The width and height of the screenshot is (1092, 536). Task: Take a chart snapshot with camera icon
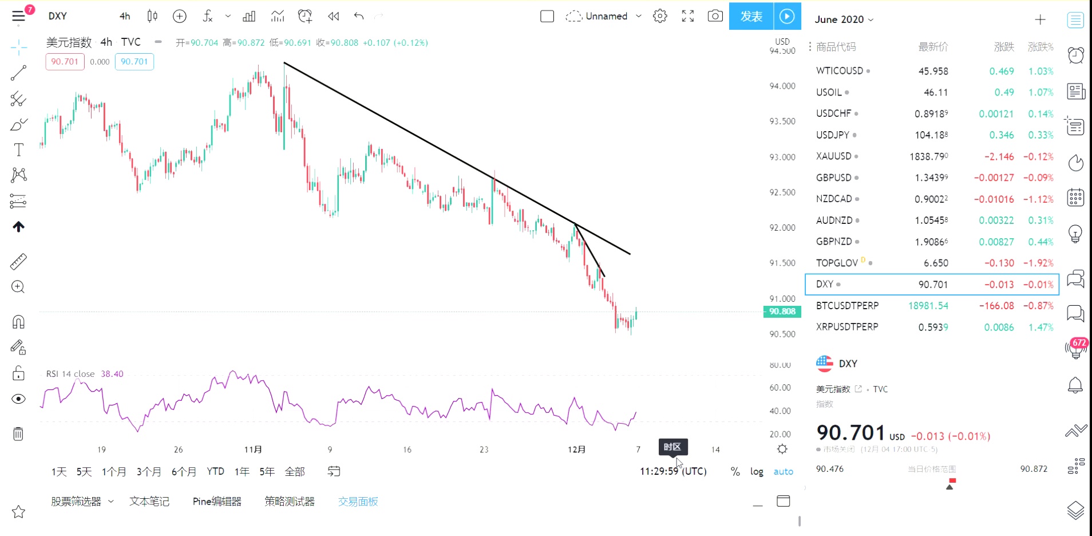tap(715, 16)
